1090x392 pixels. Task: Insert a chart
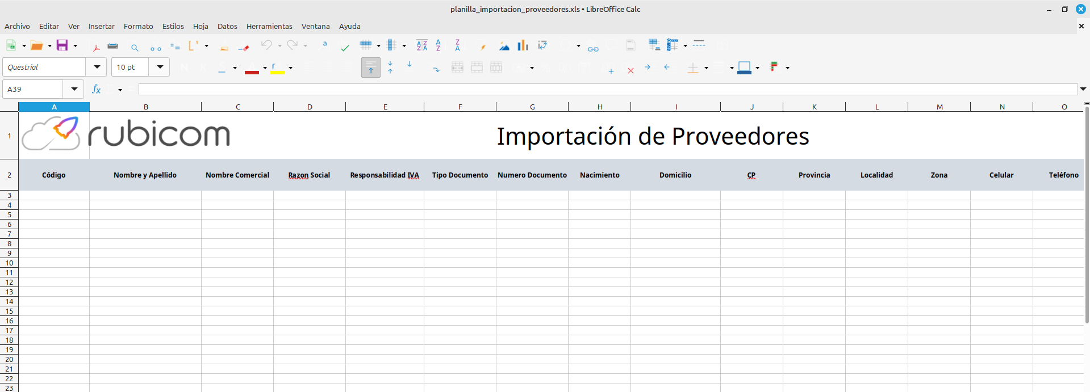coord(523,45)
